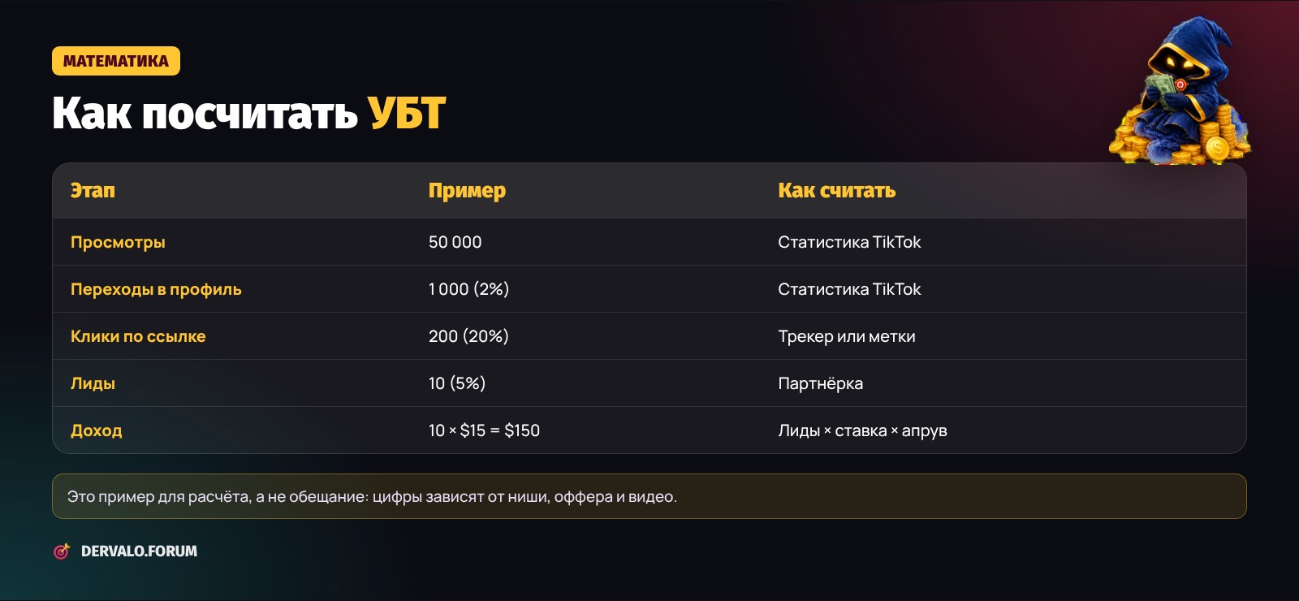This screenshot has width=1299, height=601.
Task: Select the Лиды row label
Action: coord(93,383)
